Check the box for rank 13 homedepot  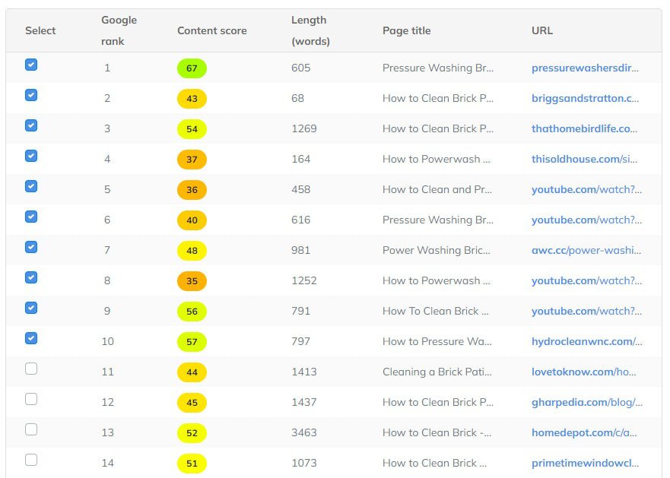pyautogui.click(x=31, y=429)
